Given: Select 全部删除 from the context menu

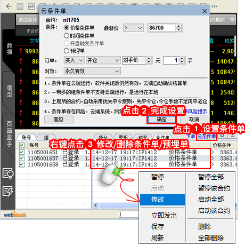Looking at the screenshot, I should tap(211, 237).
